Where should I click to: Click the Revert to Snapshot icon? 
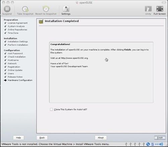(x=46, y=9)
